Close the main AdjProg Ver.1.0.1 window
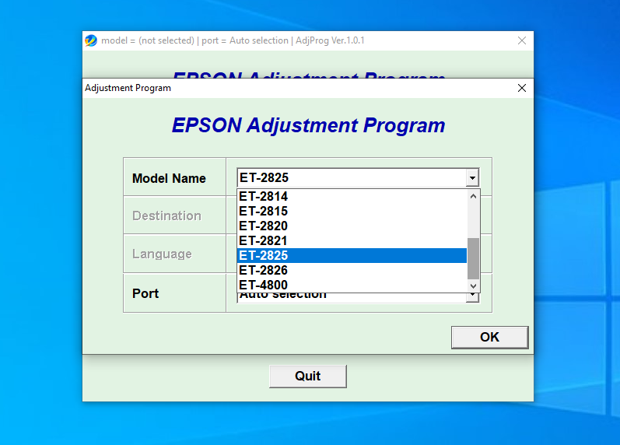This screenshot has width=620, height=445. (522, 40)
